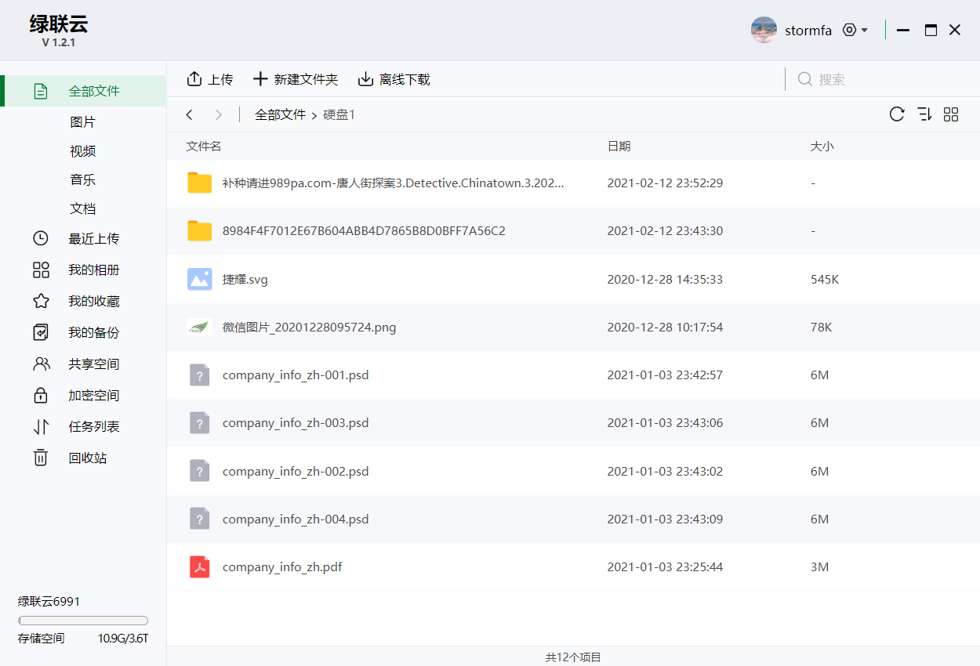Click the 10.9G/3.6T storage text

click(123, 639)
